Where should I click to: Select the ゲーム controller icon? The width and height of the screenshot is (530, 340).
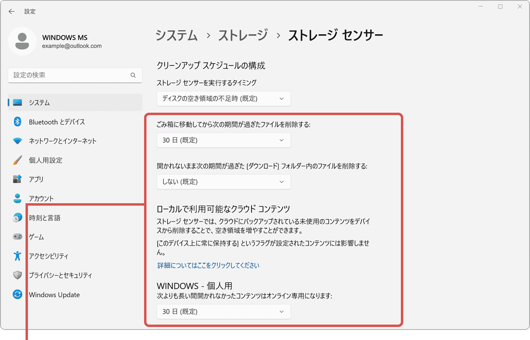tap(18, 237)
